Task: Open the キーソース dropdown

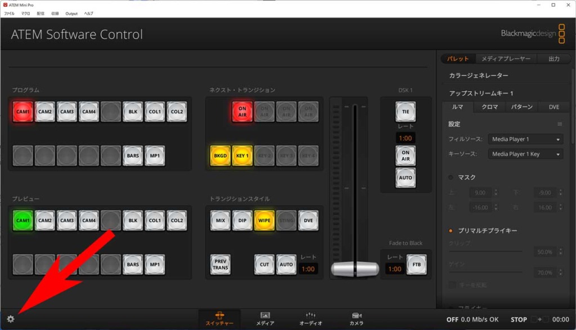Action: pyautogui.click(x=525, y=154)
